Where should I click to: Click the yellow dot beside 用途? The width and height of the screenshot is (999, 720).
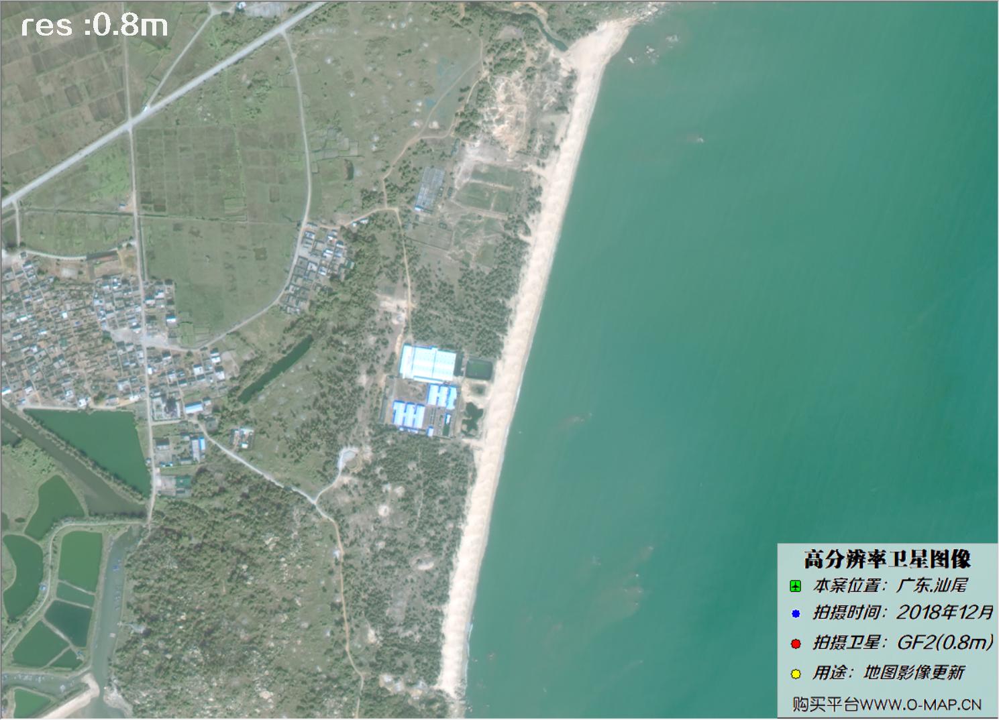[x=796, y=673]
